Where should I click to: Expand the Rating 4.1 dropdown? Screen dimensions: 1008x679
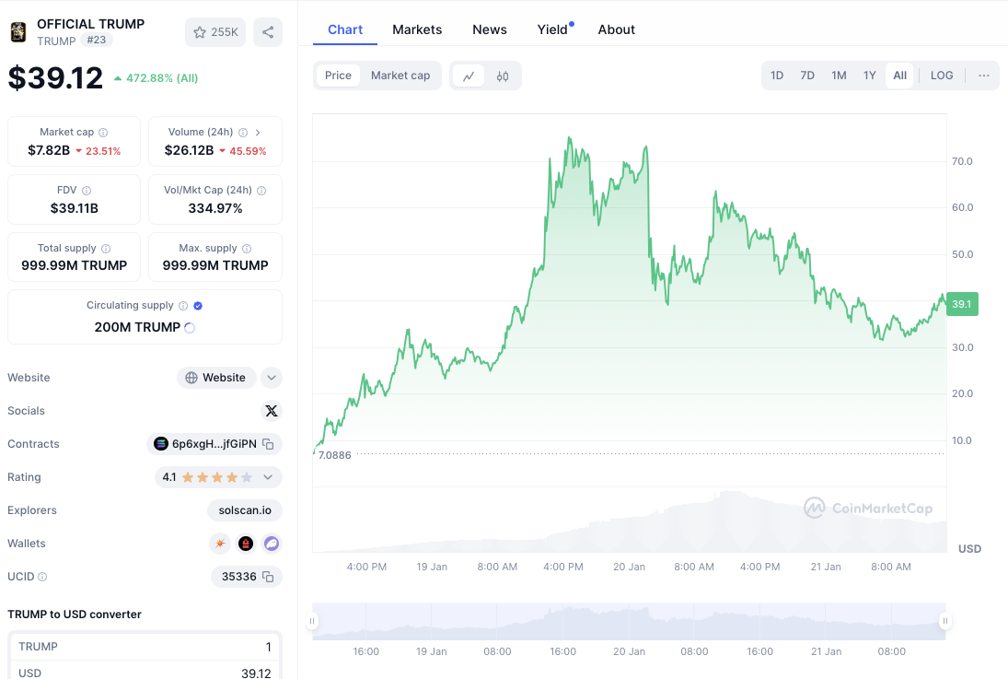[x=268, y=477]
